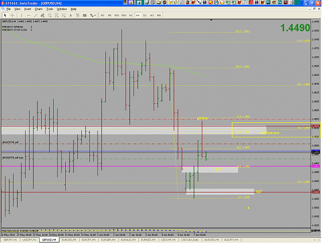This screenshot has height=243, width=326.
Task: Activate the Crosshair tool
Action: click(13, 15)
